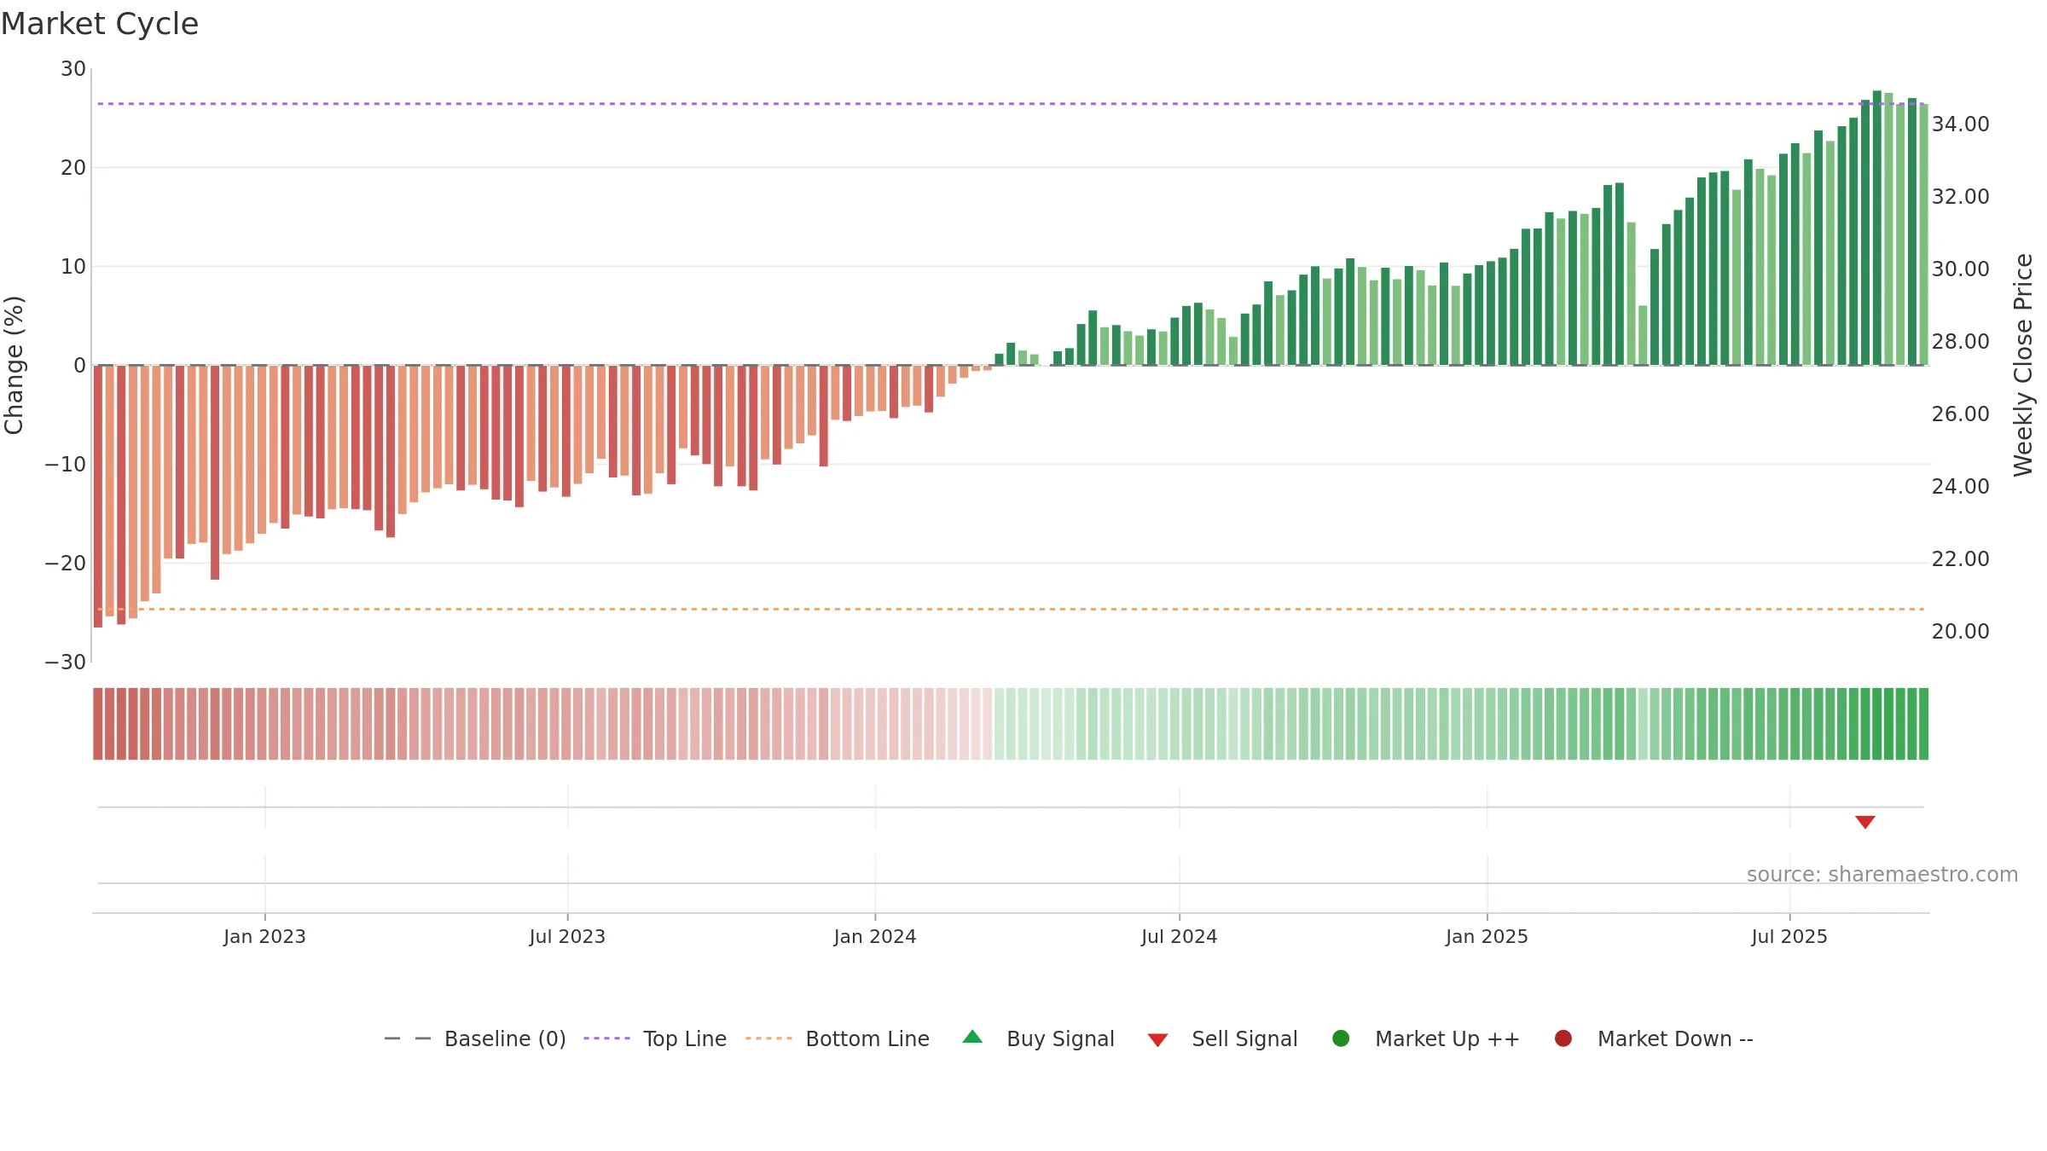The height and width of the screenshot is (1151, 2047).
Task: Click the orange dotted Bottom Line legend icon
Action: pos(768,1038)
